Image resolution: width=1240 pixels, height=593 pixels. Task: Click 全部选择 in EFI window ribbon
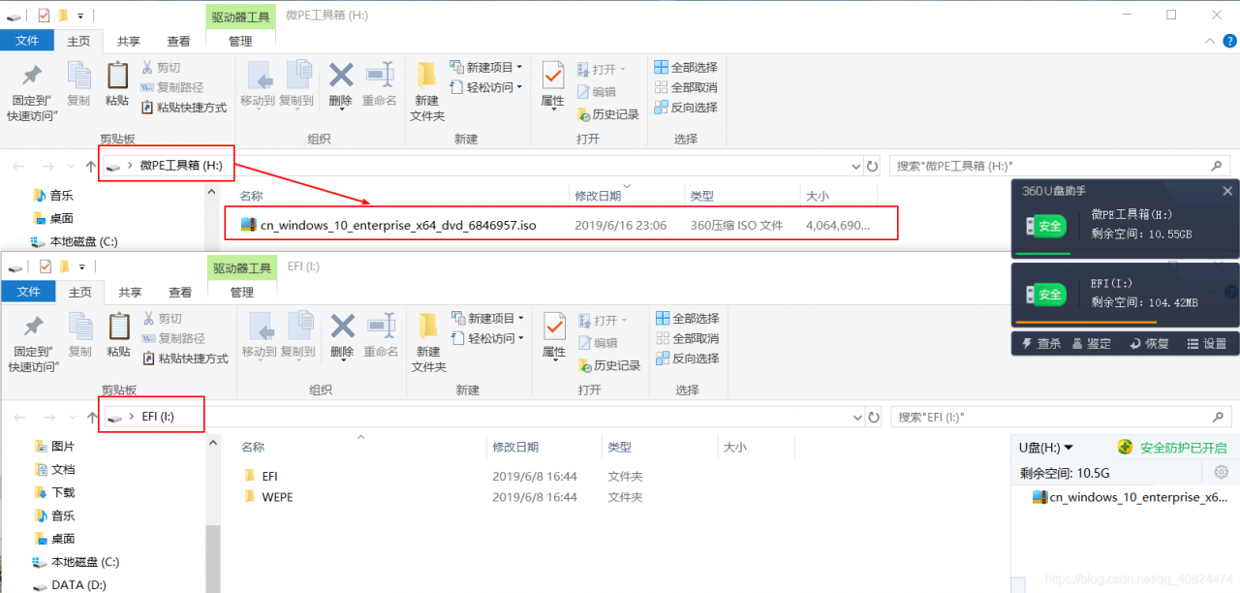point(688,318)
